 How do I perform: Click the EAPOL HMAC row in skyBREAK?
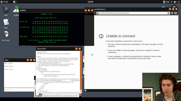coord(44,36)
